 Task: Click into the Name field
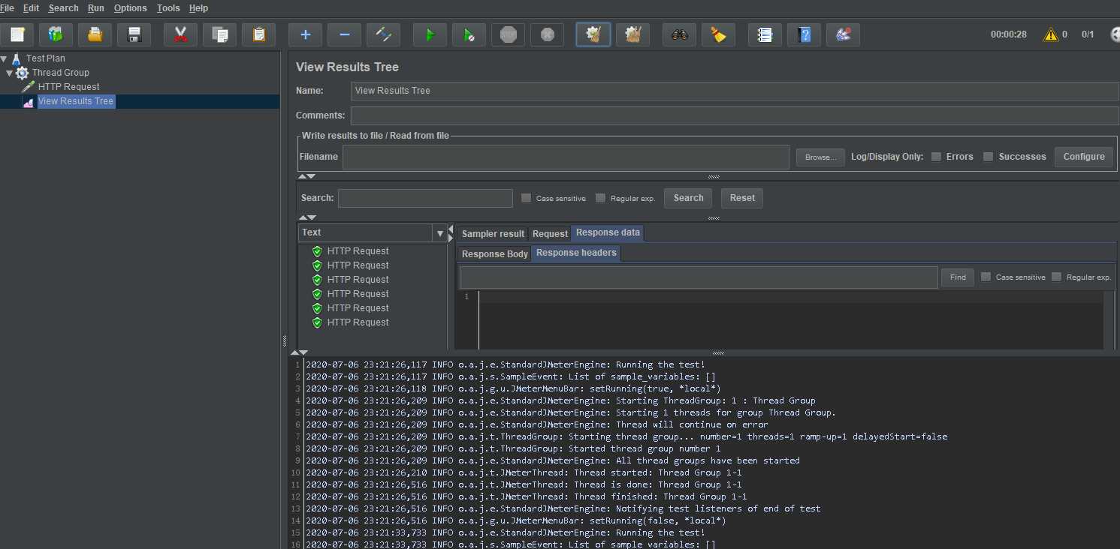735,91
